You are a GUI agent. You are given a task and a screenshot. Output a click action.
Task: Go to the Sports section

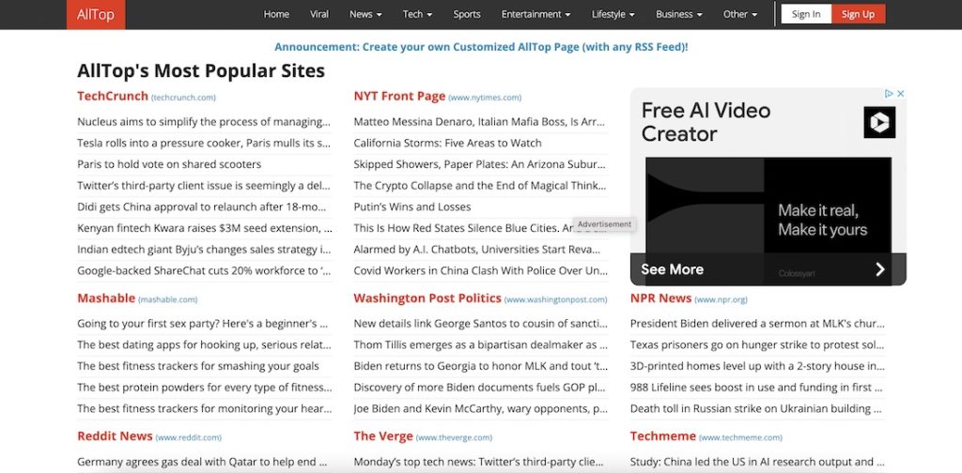[x=467, y=14]
